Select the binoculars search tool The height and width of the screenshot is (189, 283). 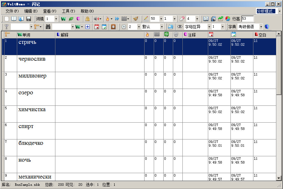pos(47,27)
